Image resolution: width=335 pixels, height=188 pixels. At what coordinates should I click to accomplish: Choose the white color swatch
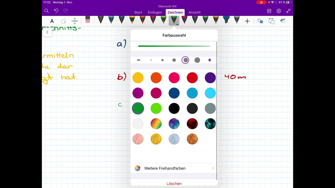coord(138,124)
